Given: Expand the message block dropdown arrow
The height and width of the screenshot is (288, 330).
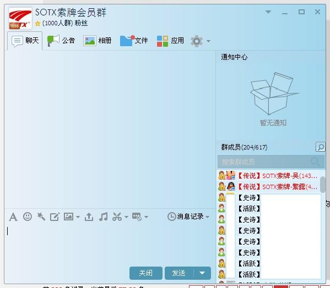Looking at the screenshot, I should click(x=147, y=217).
